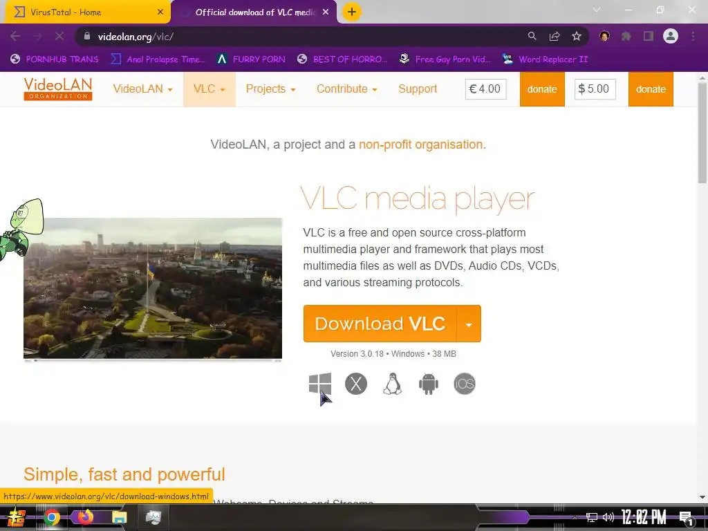Click the Download VLC button
This screenshot has height=531, width=708.
coord(380,324)
